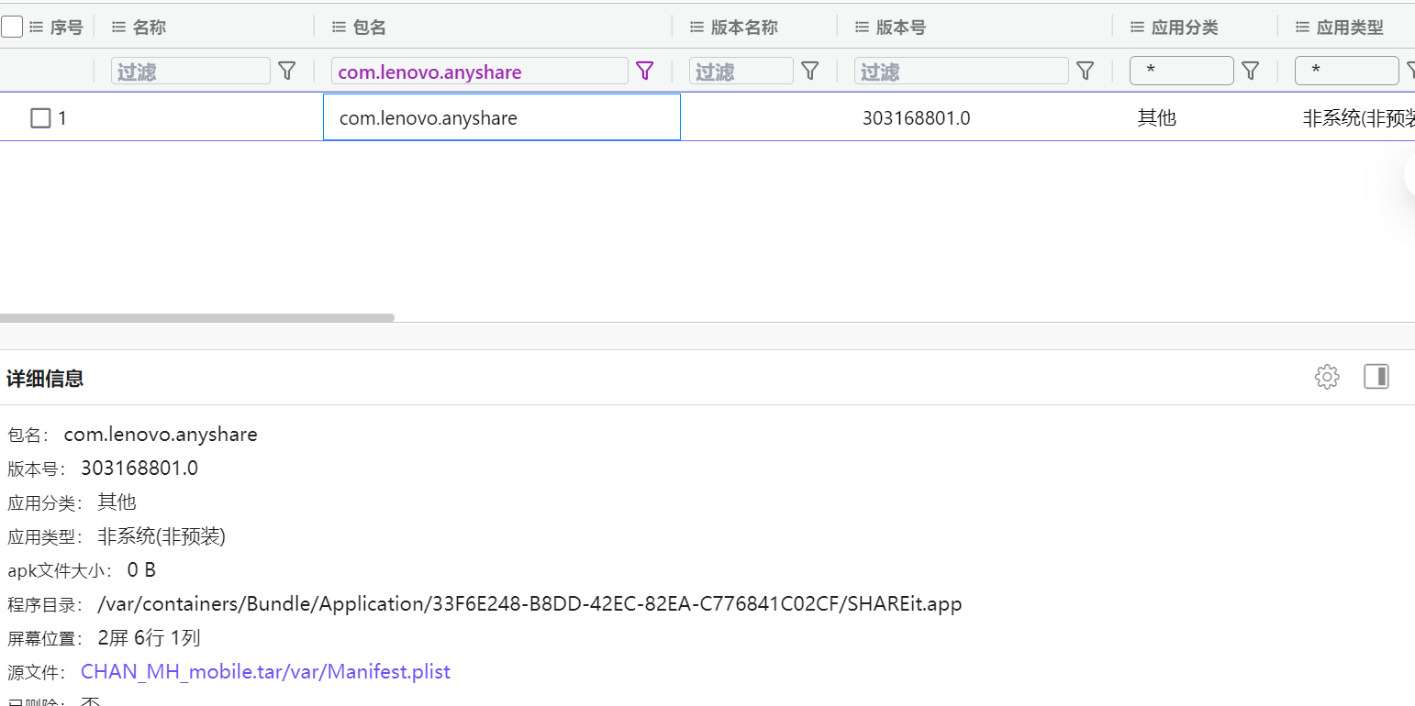Click the purple active filter funnel for 包名
This screenshot has height=706, width=1415.
point(645,71)
